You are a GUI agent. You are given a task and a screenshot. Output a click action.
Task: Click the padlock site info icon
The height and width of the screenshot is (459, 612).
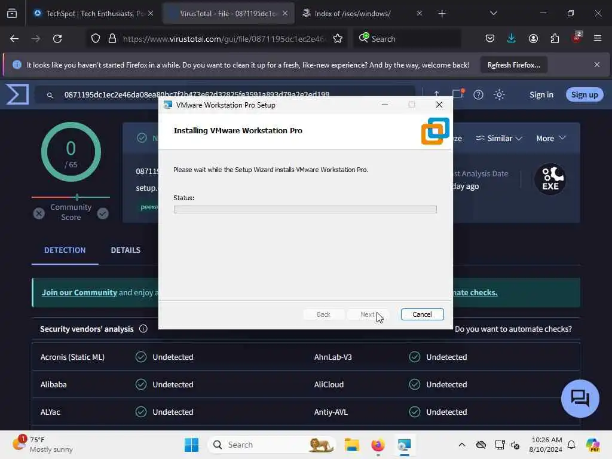point(112,39)
